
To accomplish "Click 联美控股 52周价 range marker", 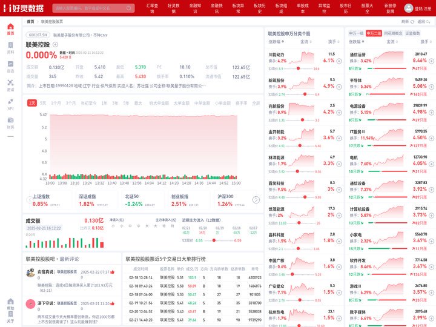I will 214,240.
